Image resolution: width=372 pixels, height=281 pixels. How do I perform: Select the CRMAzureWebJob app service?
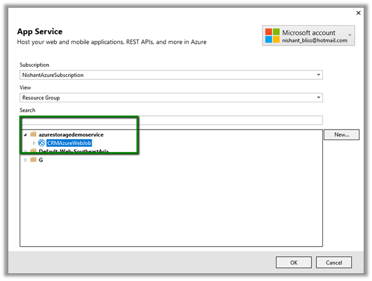[x=69, y=143]
